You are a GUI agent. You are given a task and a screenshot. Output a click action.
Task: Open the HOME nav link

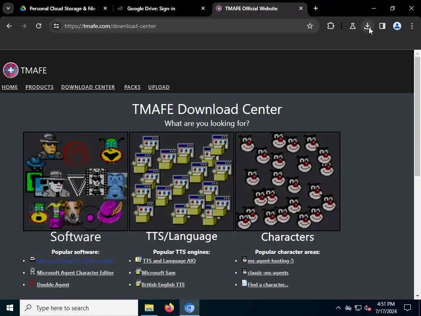[10, 87]
